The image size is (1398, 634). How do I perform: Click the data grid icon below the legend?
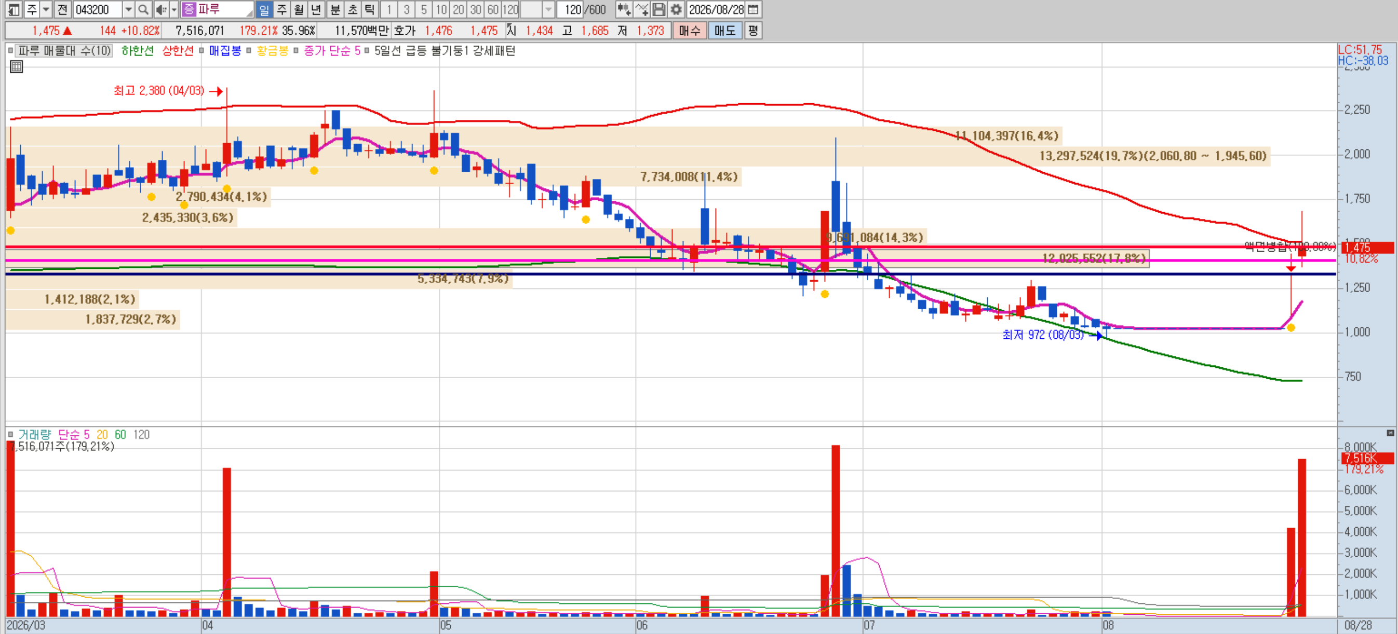(x=17, y=67)
